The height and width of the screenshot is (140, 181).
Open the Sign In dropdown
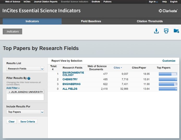[x=153, y=2]
